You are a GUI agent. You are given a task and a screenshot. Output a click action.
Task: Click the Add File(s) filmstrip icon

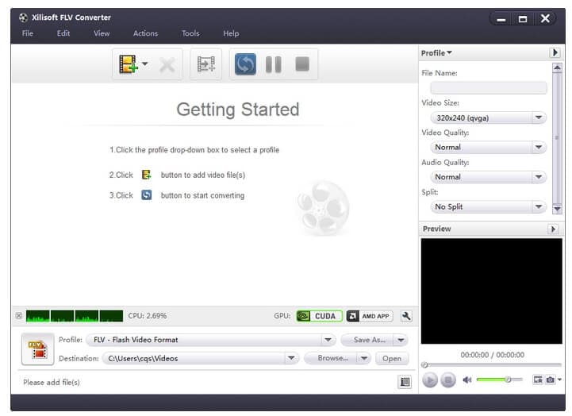128,64
